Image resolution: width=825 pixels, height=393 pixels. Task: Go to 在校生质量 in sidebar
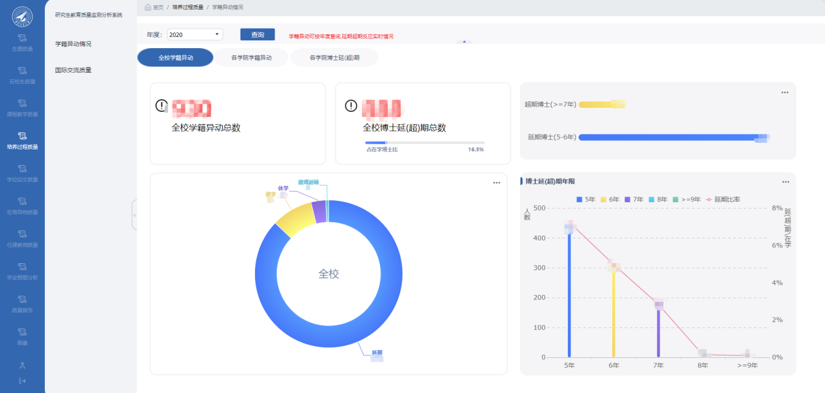click(22, 75)
